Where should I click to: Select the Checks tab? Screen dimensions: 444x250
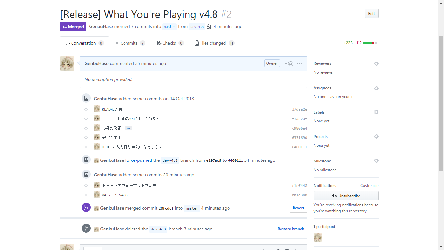(169, 43)
